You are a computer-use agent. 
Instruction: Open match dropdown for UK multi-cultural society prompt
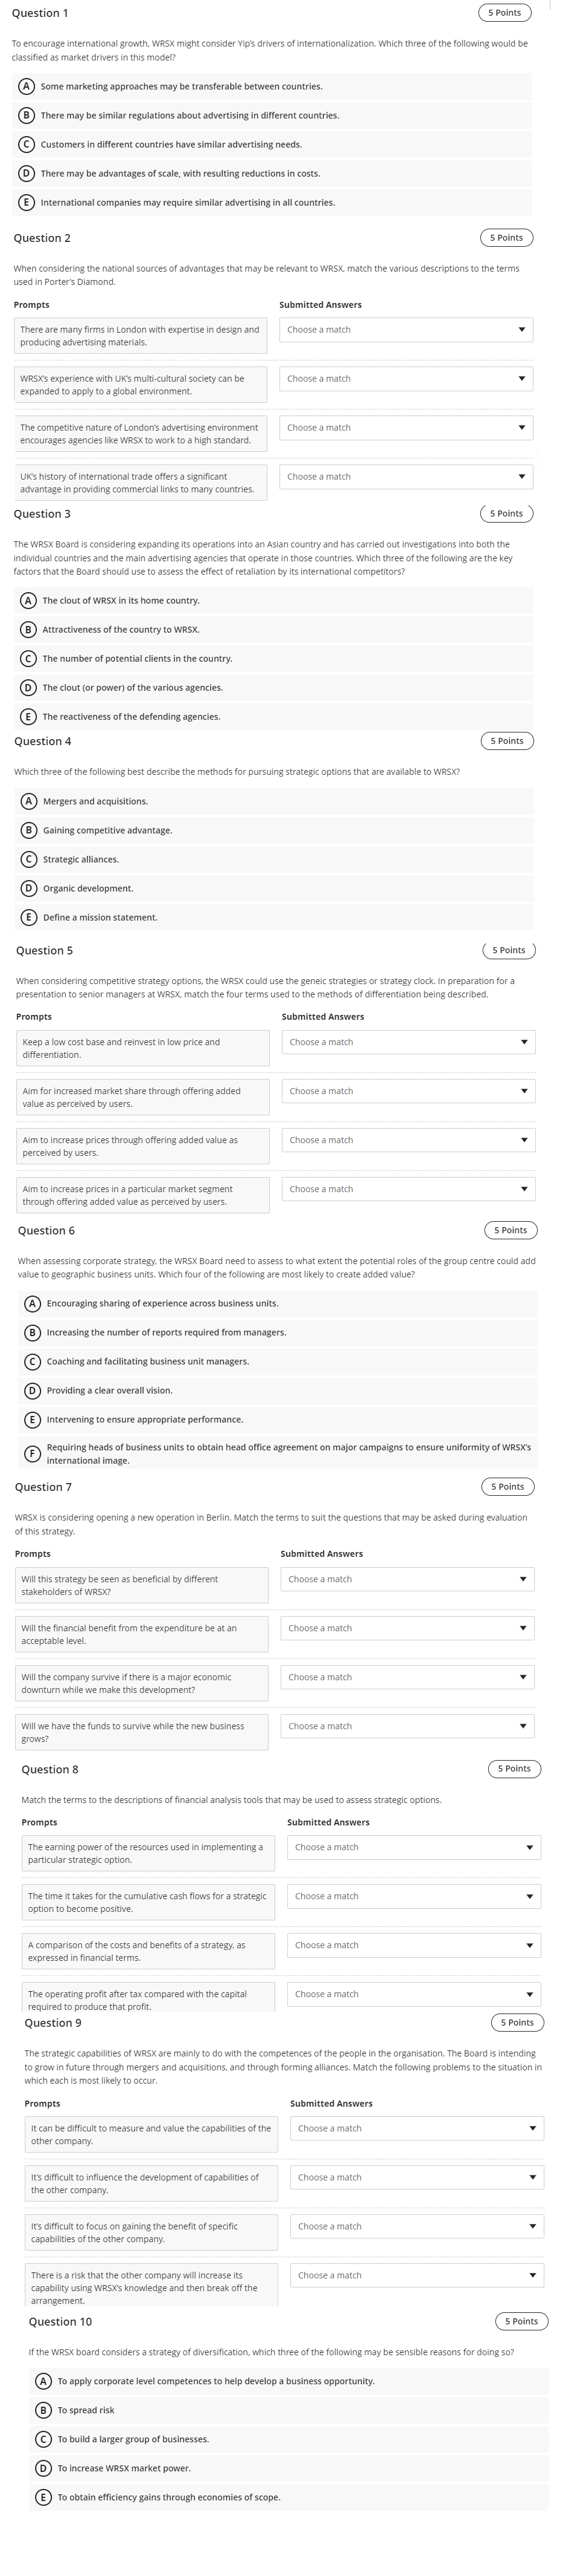point(405,378)
